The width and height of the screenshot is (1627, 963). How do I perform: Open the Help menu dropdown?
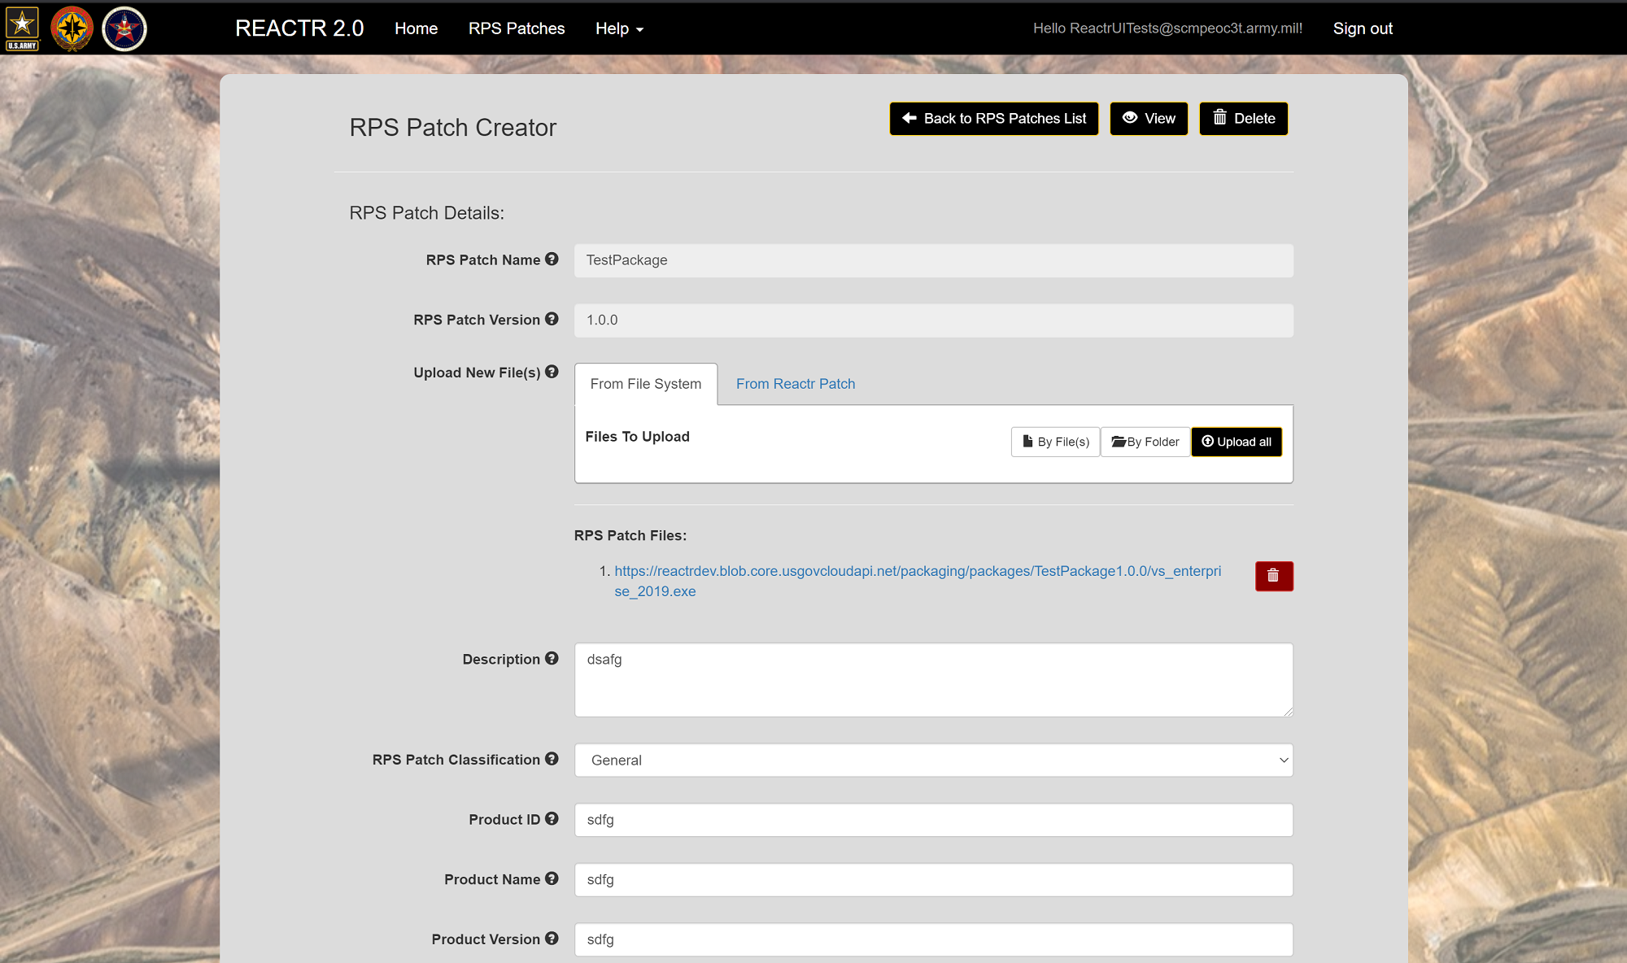(618, 28)
